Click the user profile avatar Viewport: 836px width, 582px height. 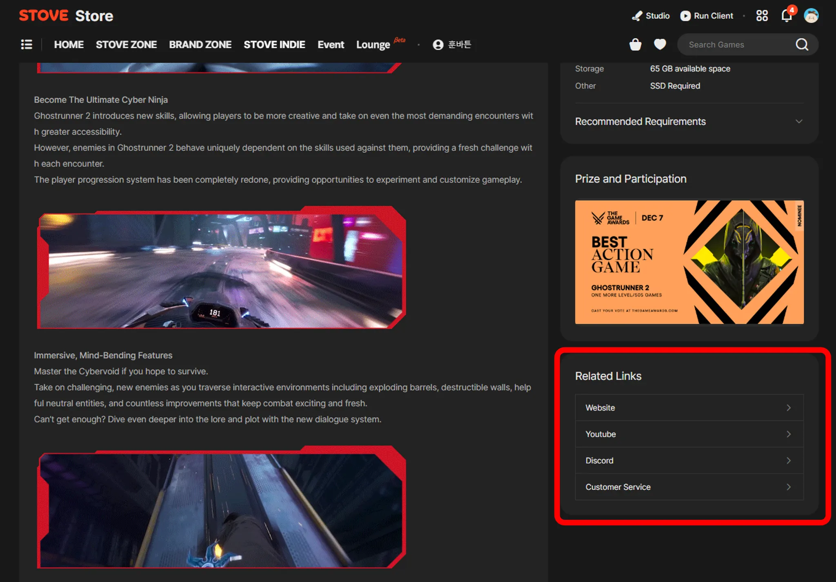tap(811, 16)
